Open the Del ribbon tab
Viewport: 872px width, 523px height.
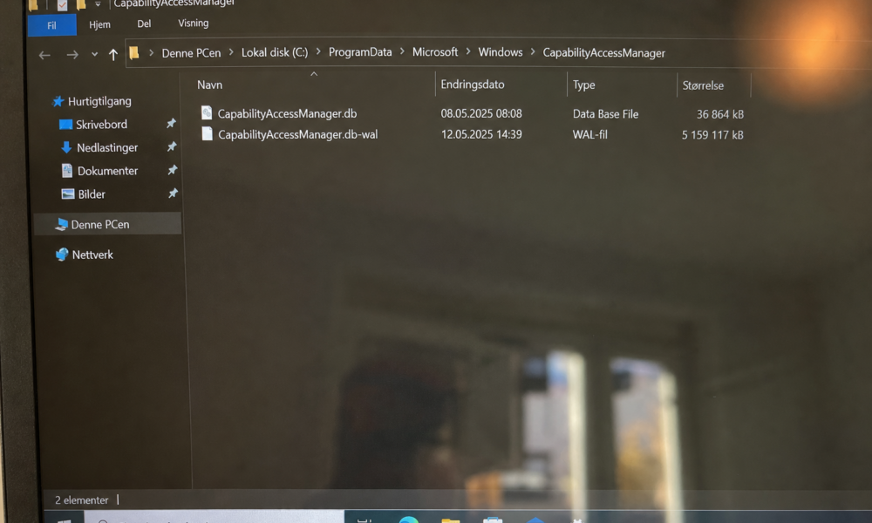[x=144, y=24]
